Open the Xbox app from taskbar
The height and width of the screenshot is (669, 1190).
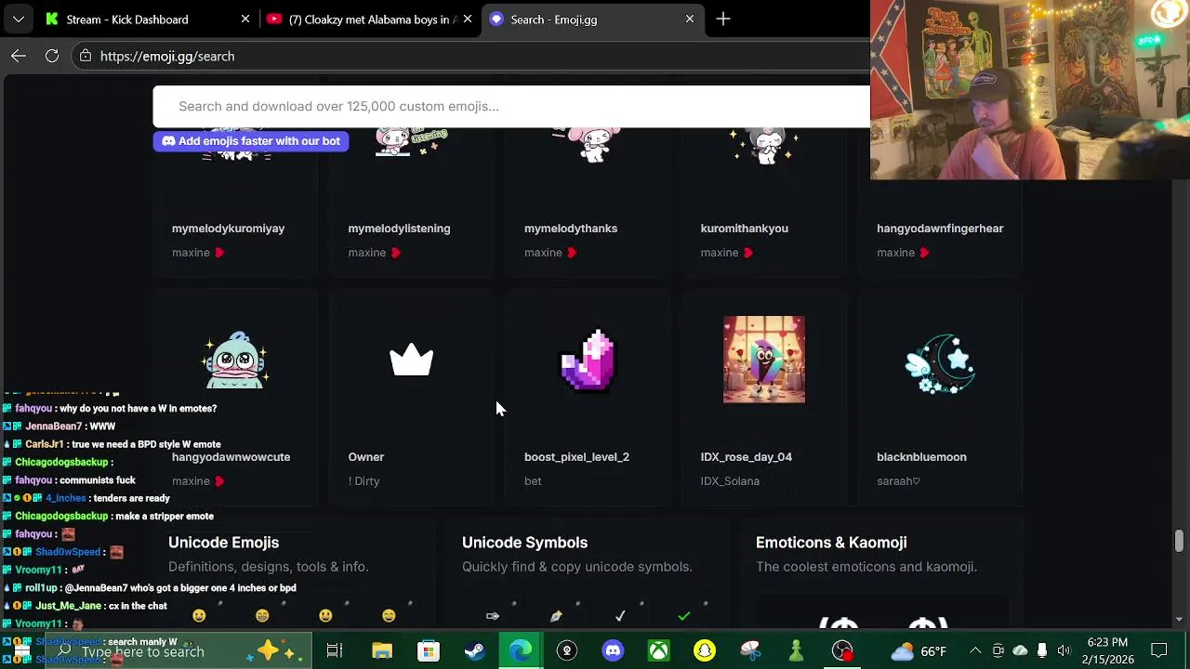pyautogui.click(x=658, y=650)
